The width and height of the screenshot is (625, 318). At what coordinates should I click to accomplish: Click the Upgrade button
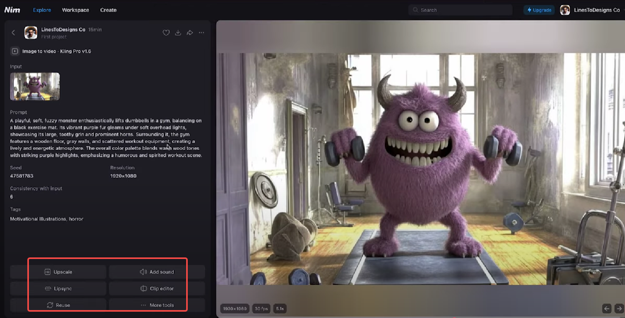[539, 10]
